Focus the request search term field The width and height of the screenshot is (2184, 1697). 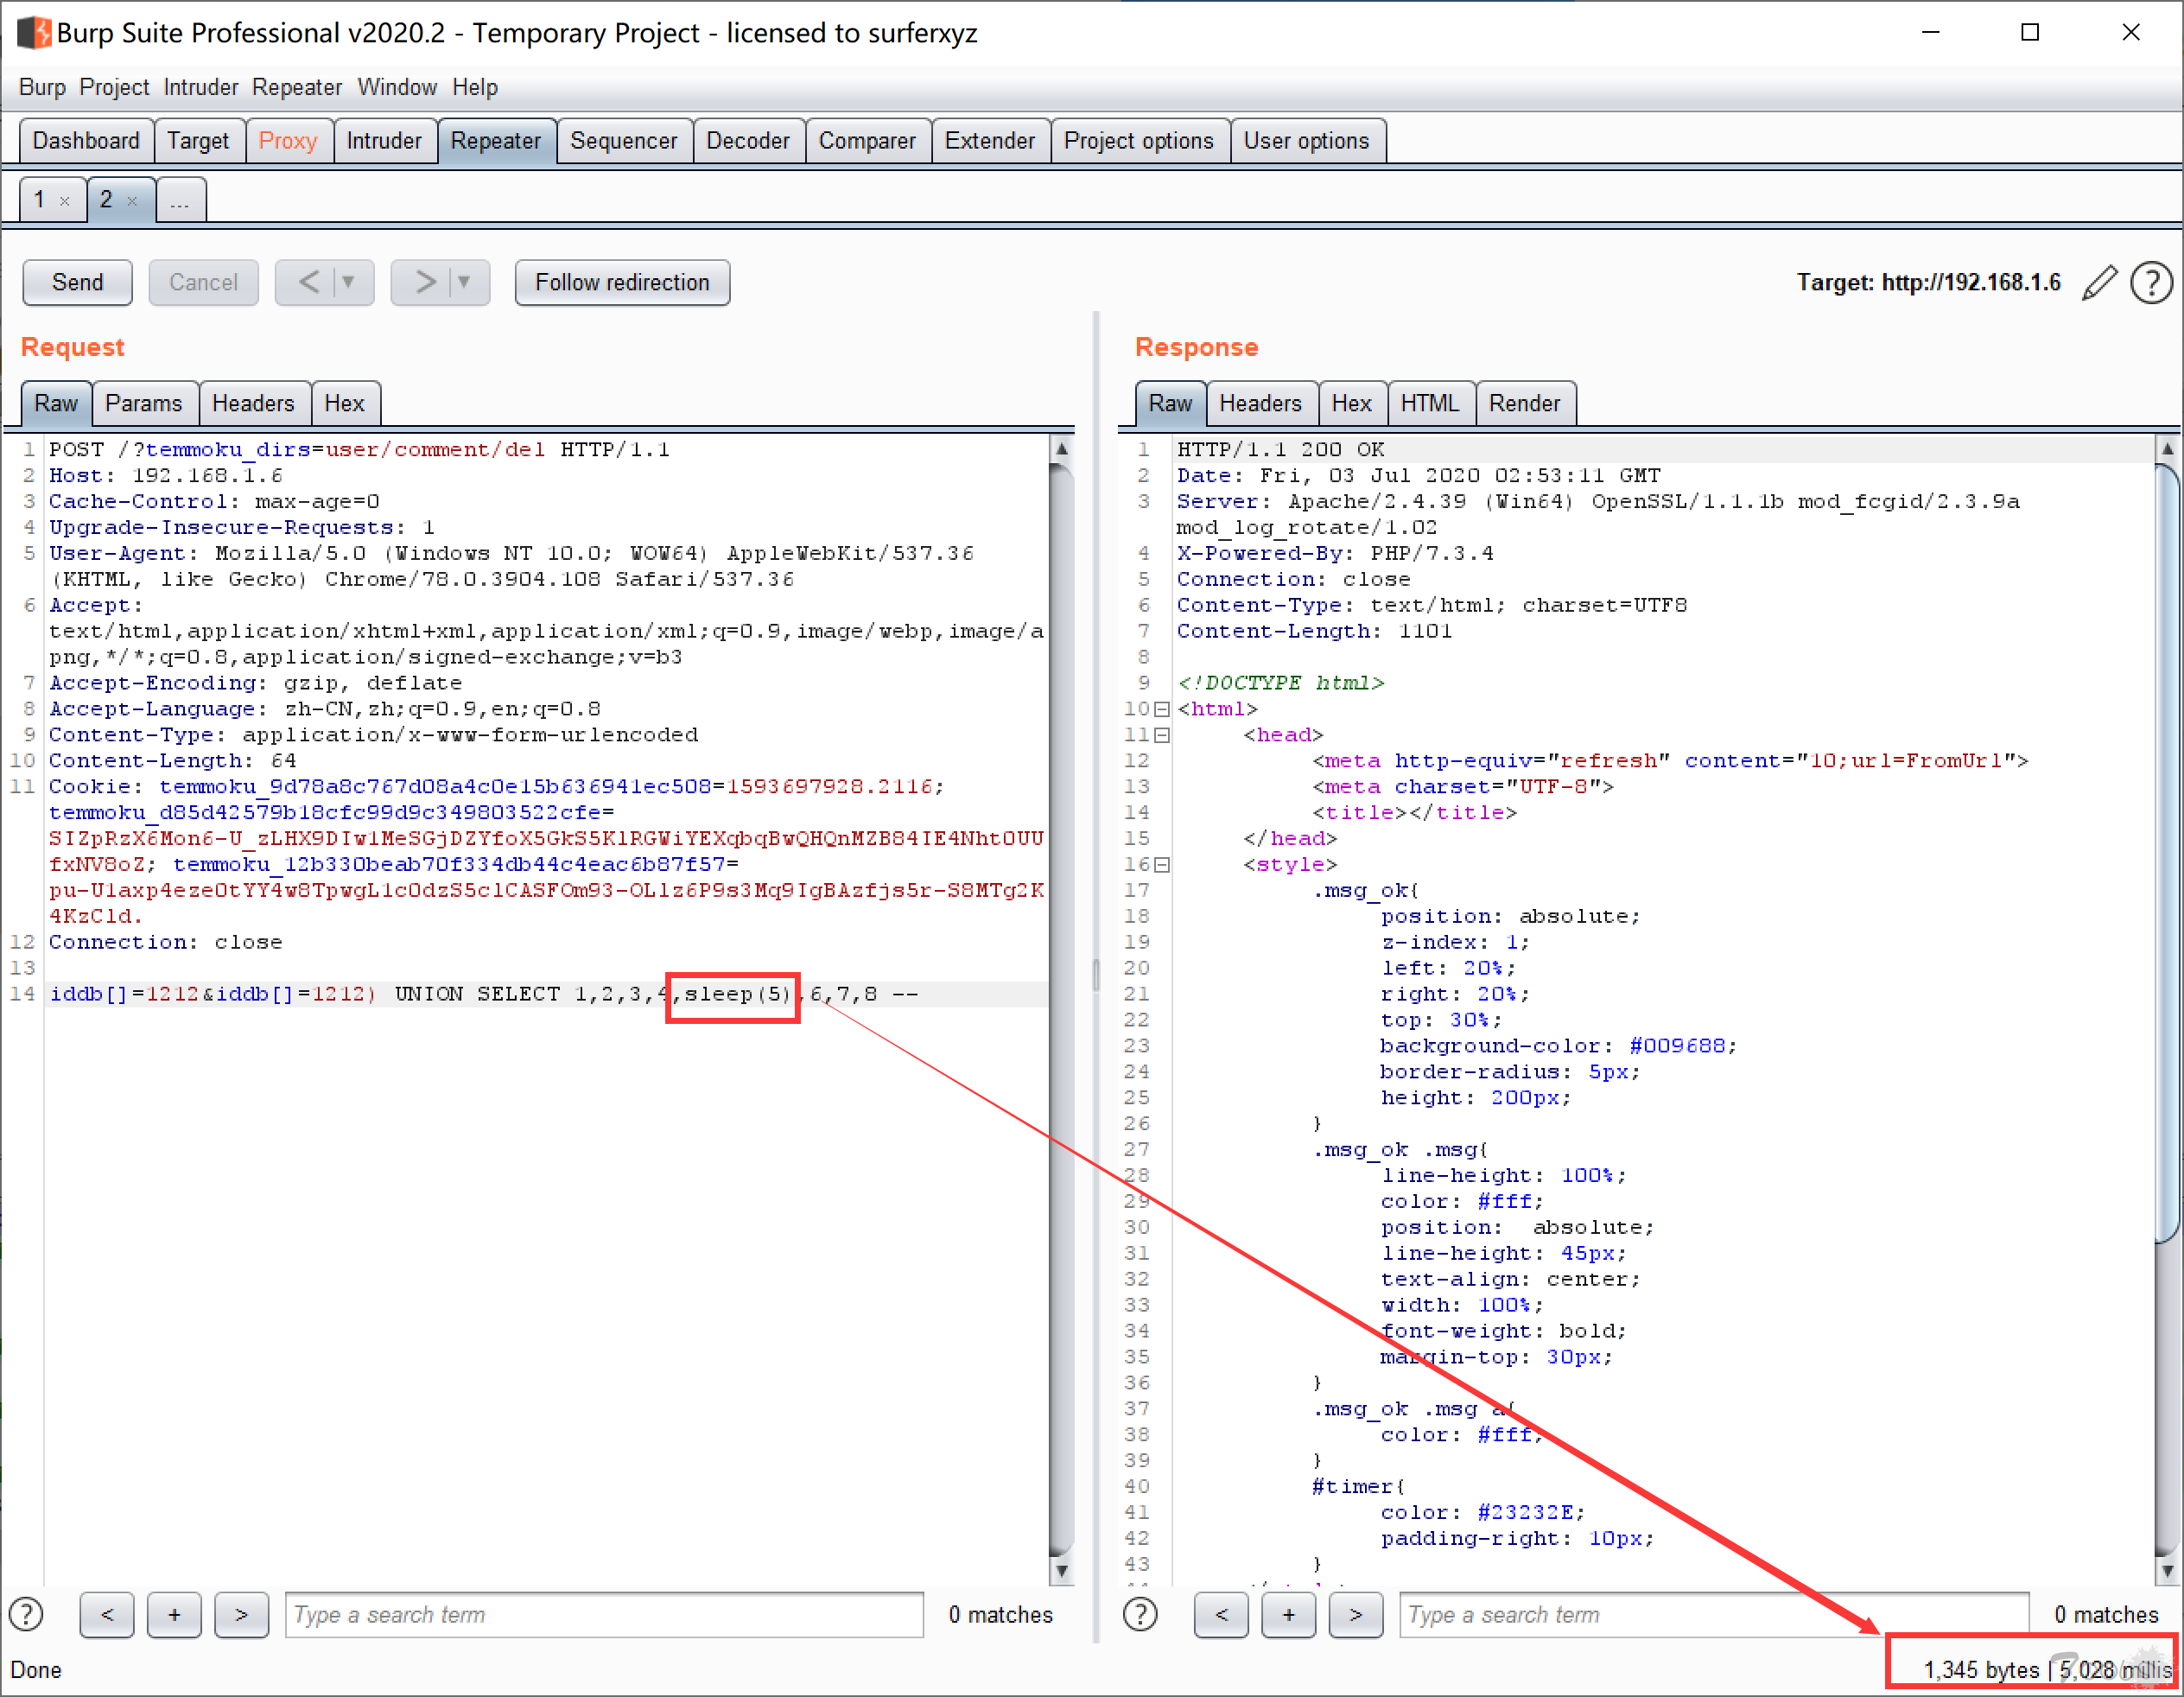(x=604, y=1615)
